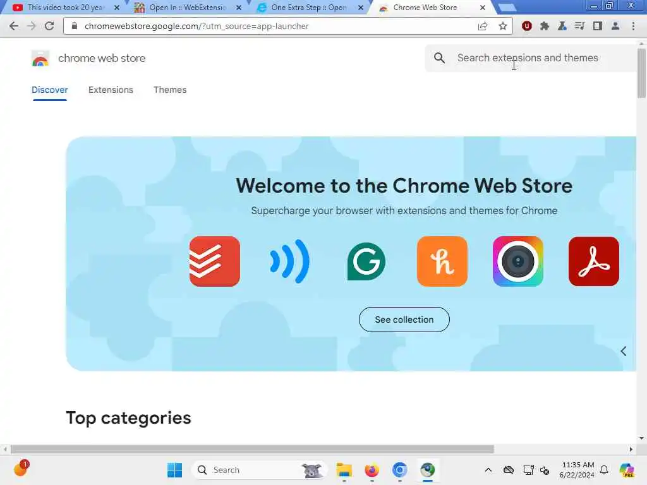Viewport: 647px width, 485px height.
Task: Click the horizontal scrollbar thumb
Action: [x=252, y=449]
